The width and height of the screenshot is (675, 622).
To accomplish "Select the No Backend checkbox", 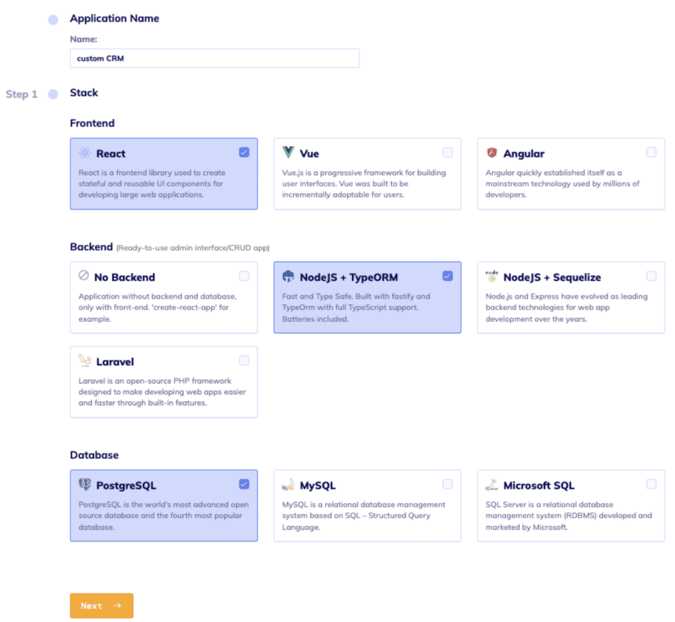I will pos(244,276).
